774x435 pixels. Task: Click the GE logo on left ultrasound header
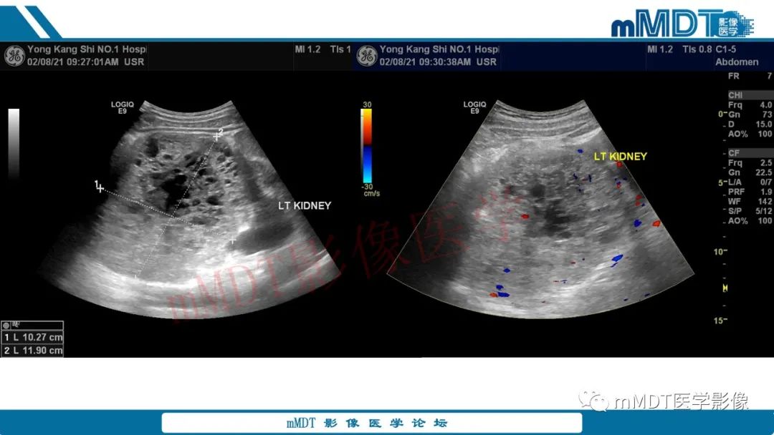click(x=14, y=56)
